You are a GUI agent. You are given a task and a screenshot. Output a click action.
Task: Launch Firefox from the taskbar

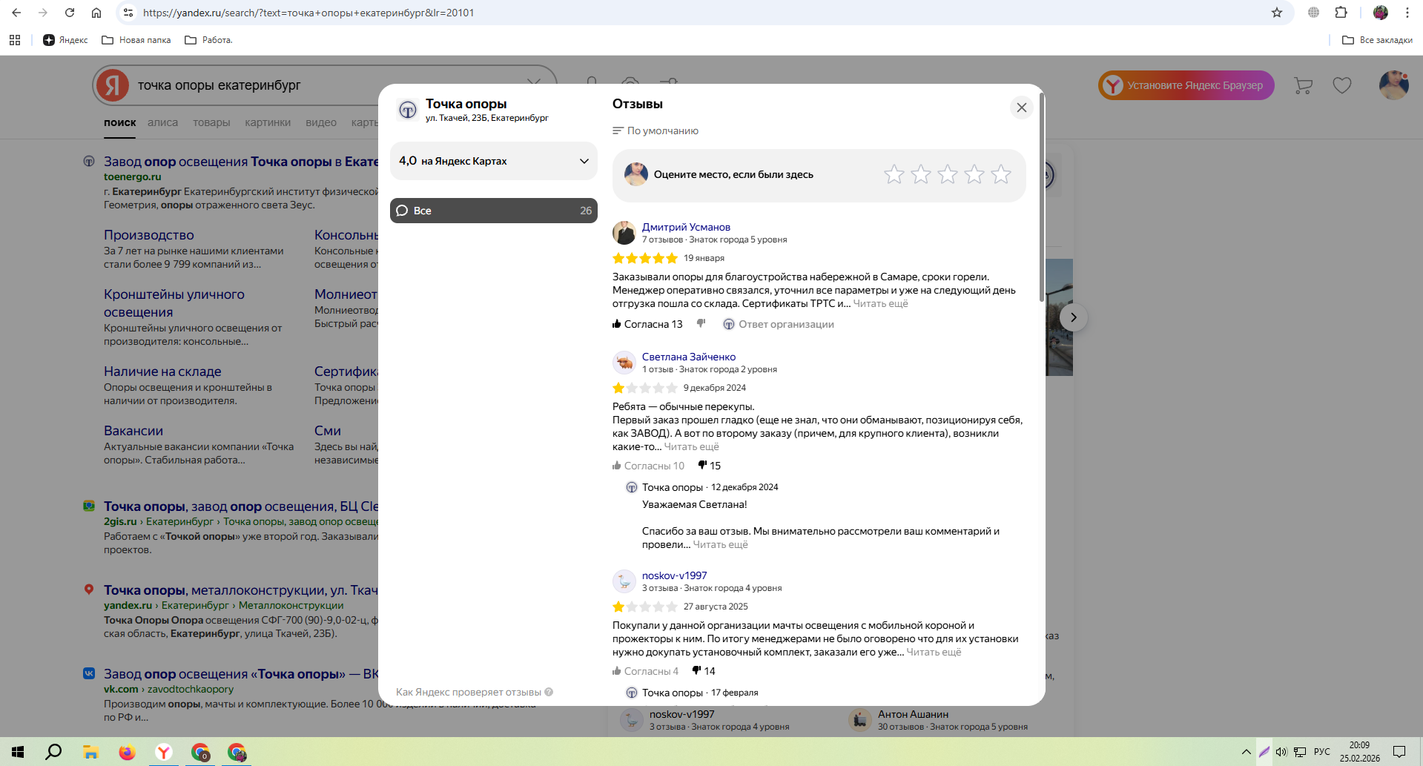click(127, 752)
